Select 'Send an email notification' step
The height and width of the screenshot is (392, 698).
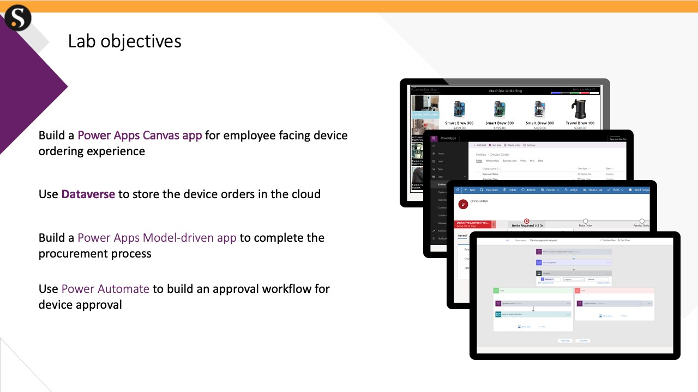pos(533,314)
